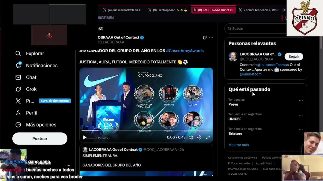Open the @rainbetcom sponsor link

coord(251,74)
